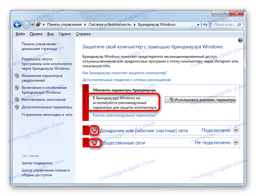The width and height of the screenshot is (256, 196).
Task: Open 'Центр поддержки' link
Action: tap(37, 163)
